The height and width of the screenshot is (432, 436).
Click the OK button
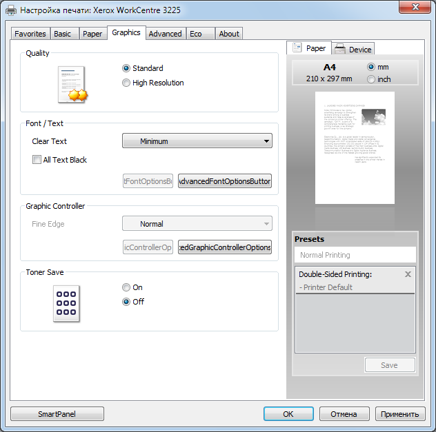pyautogui.click(x=288, y=414)
